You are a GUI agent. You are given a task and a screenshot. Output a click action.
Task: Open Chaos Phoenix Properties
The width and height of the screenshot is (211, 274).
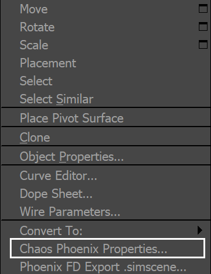(x=107, y=248)
